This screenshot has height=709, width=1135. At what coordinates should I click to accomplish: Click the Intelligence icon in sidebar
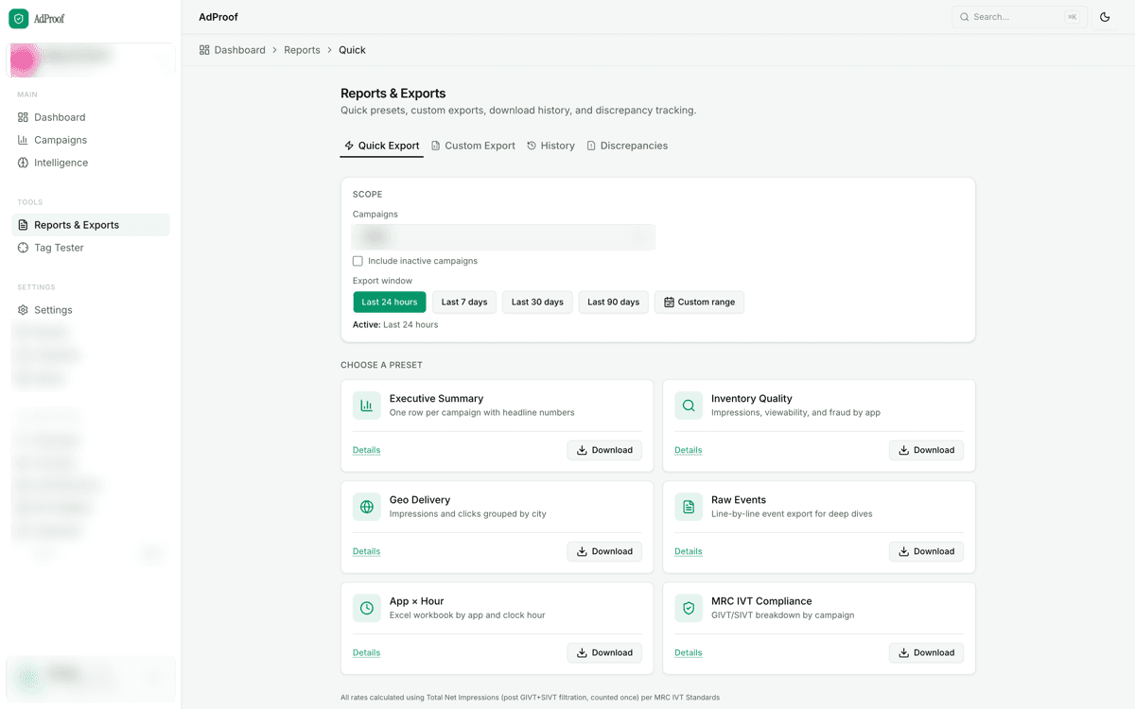pos(23,163)
